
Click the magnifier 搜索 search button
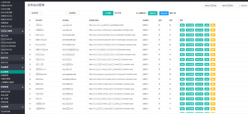[108, 13]
